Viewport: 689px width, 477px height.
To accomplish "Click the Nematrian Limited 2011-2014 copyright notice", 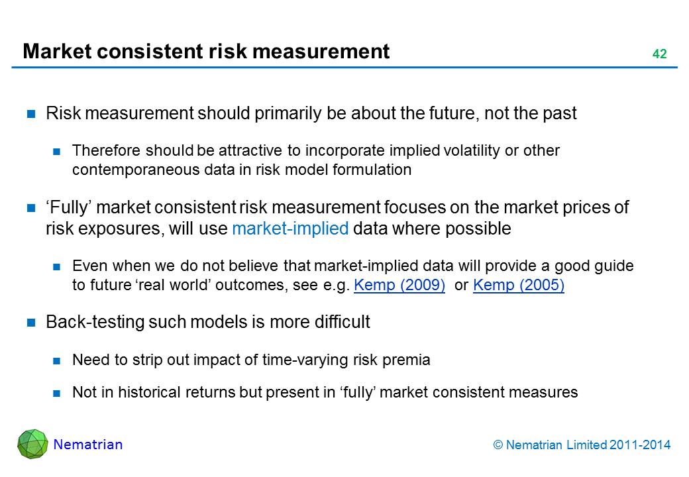I will tap(582, 445).
